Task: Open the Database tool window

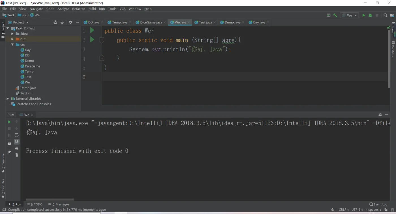Action: (x=393, y=49)
